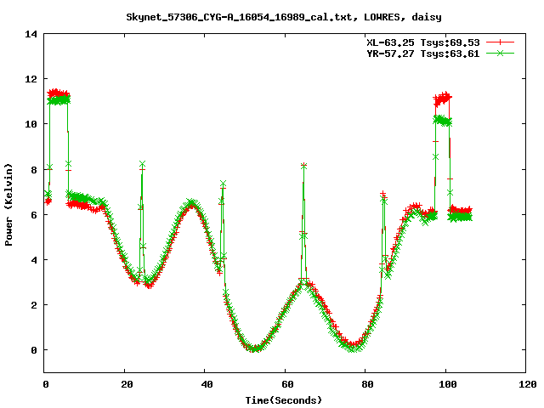The image size is (544, 408).
Task: Click x-axis tick label 100
Action: pos(448,384)
